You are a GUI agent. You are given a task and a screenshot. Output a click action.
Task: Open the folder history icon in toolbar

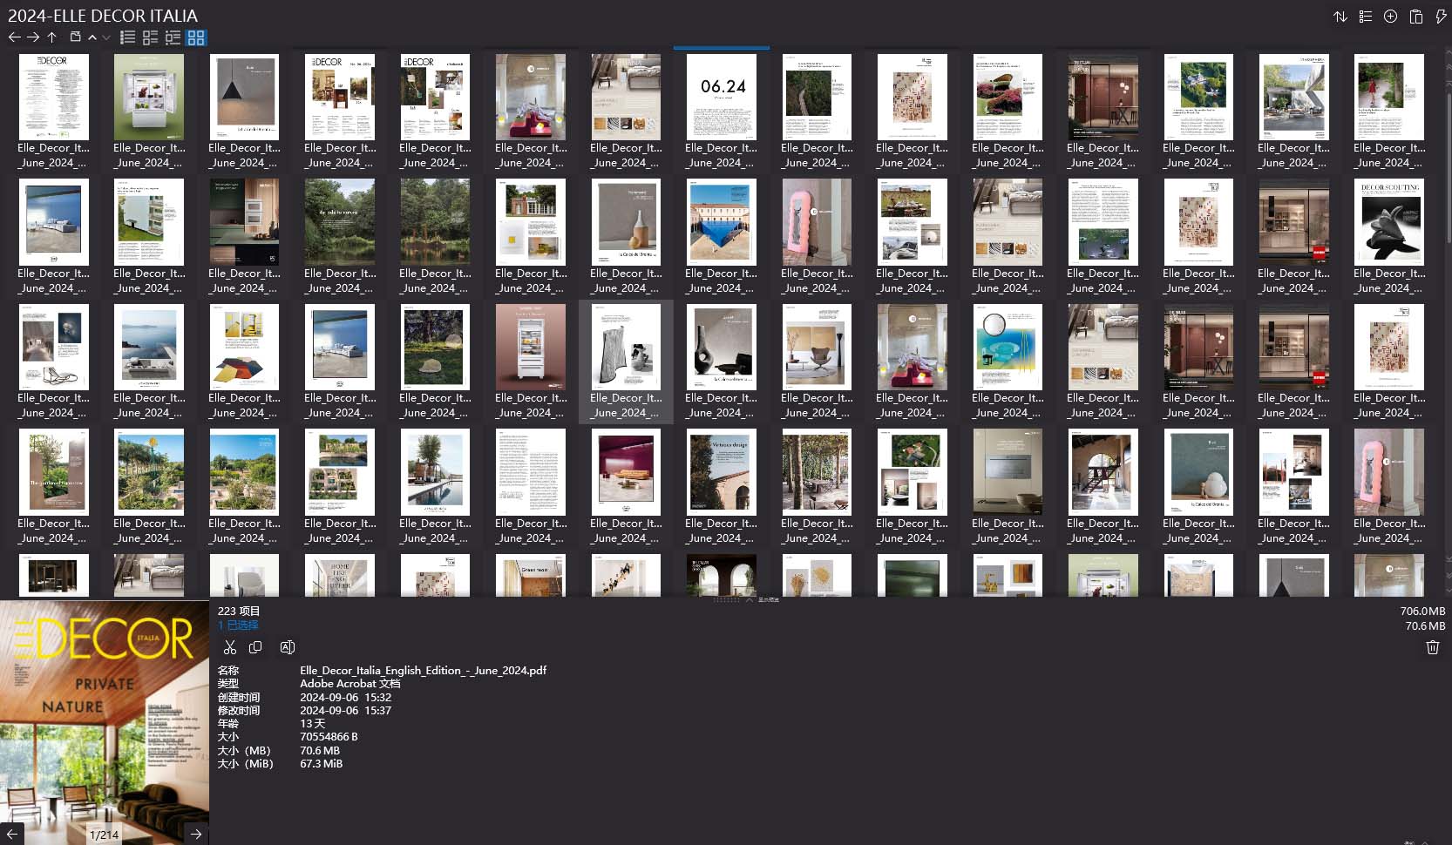pyautogui.click(x=75, y=37)
